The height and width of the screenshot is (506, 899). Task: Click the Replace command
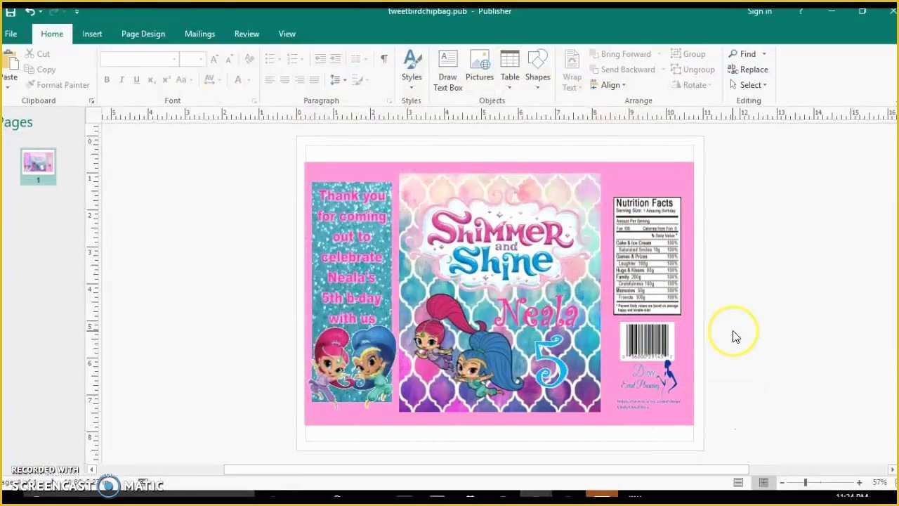pos(748,70)
